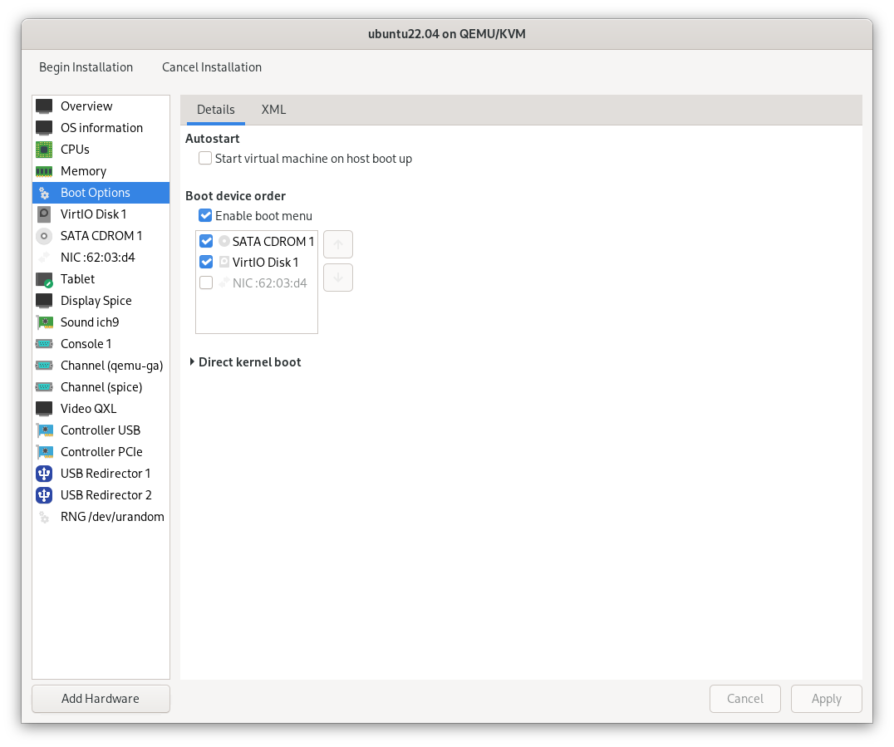Click the Boot Options gears icon
This screenshot has height=747, width=894.
pos(44,193)
